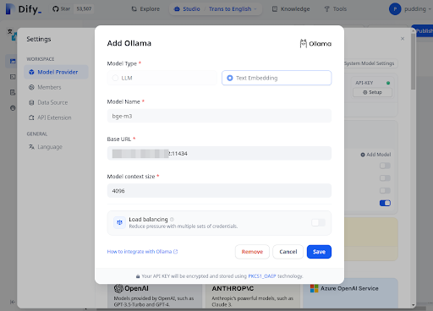Click the Knowledge book icon
433x311 pixels.
(x=275, y=9)
